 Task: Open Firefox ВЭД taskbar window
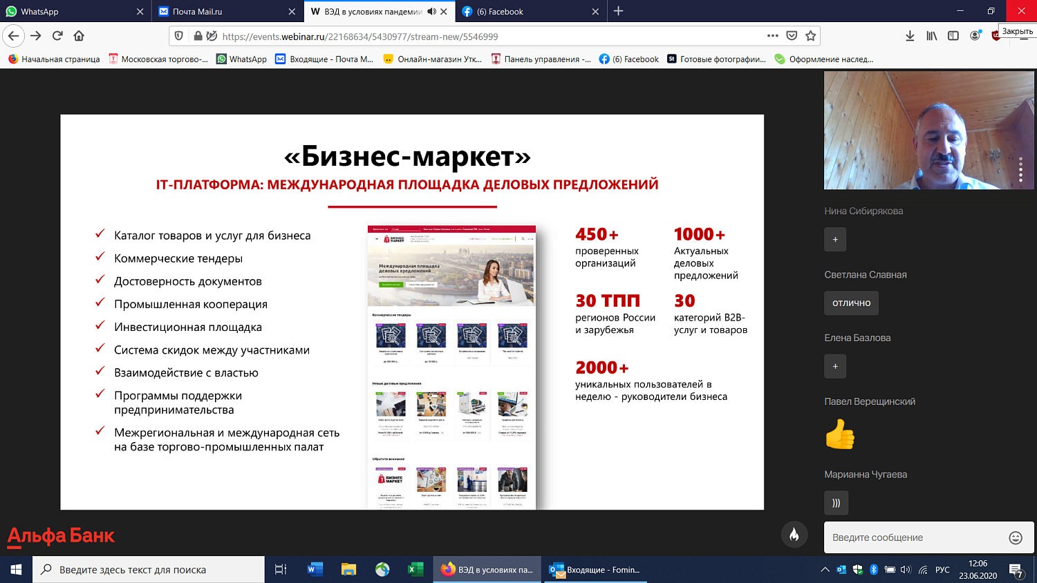coord(487,569)
